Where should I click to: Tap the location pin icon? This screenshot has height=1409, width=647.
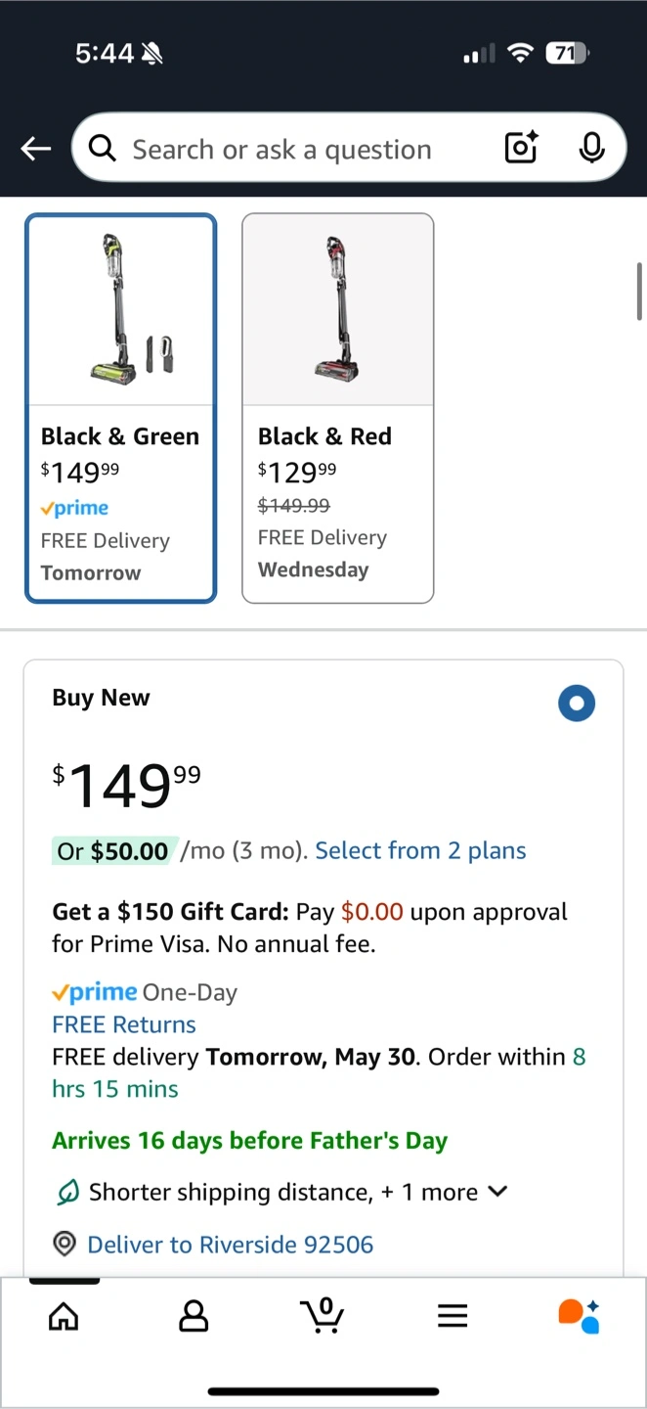click(x=65, y=1245)
